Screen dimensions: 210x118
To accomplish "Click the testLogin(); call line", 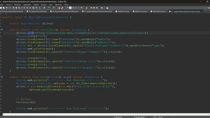I will (x=26, y=102).
